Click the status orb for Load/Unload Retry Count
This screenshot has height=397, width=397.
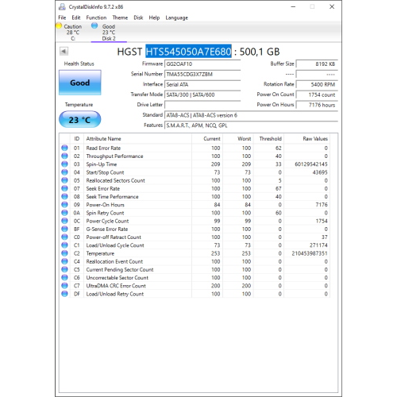[x=64, y=294]
